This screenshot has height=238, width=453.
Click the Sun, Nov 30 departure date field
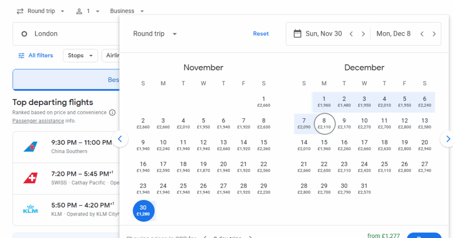(x=319, y=34)
